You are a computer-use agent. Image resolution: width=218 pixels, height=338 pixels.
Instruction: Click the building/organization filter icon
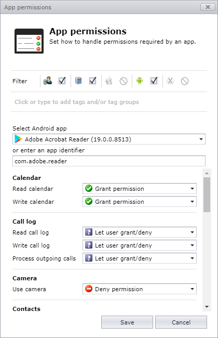click(78, 81)
